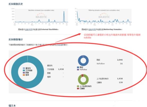The image size is (147, 107).
Task: Click the 跟踪 blue legend square
Action: click(78, 67)
